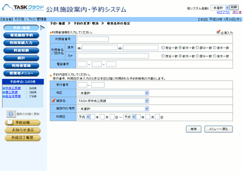The width and height of the screenshot is (243, 174).
Task: Select 前方一致 in the カナ row
Action: point(180,56)
